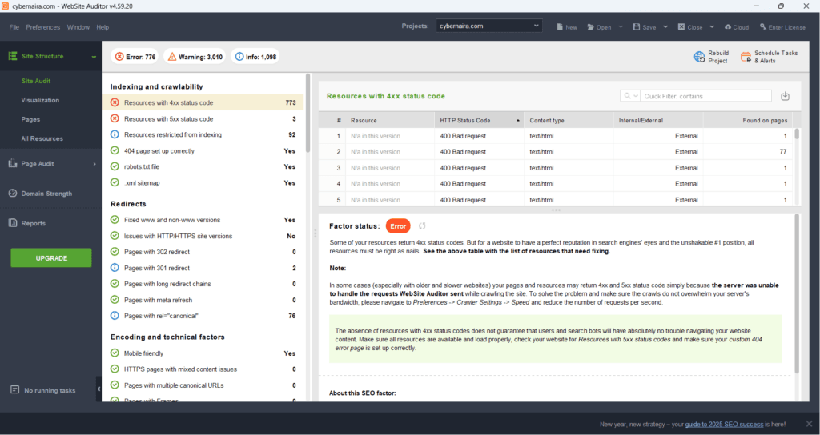Expand the Save button dropdown arrow
Viewport: 820px width, 435px height.
(665, 26)
